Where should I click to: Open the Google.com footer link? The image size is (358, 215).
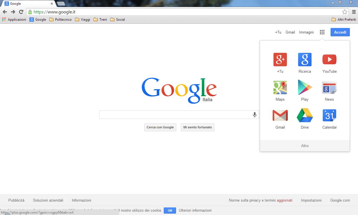(x=340, y=200)
